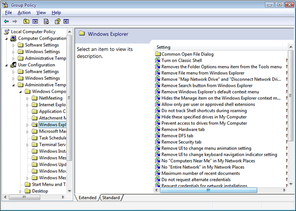Click policy icon for Do not request alternate credentials

(157, 180)
